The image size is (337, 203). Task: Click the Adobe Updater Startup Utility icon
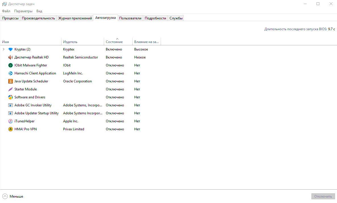click(x=10, y=113)
